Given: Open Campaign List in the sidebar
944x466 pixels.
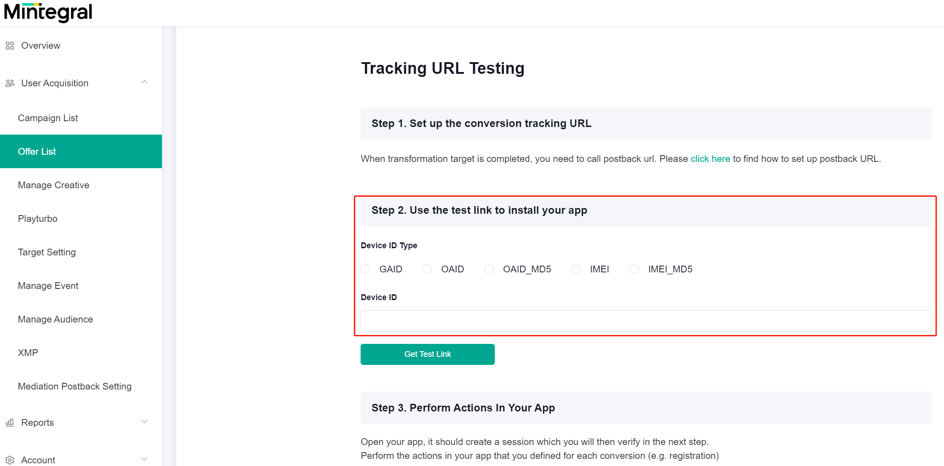Looking at the screenshot, I should (48, 118).
